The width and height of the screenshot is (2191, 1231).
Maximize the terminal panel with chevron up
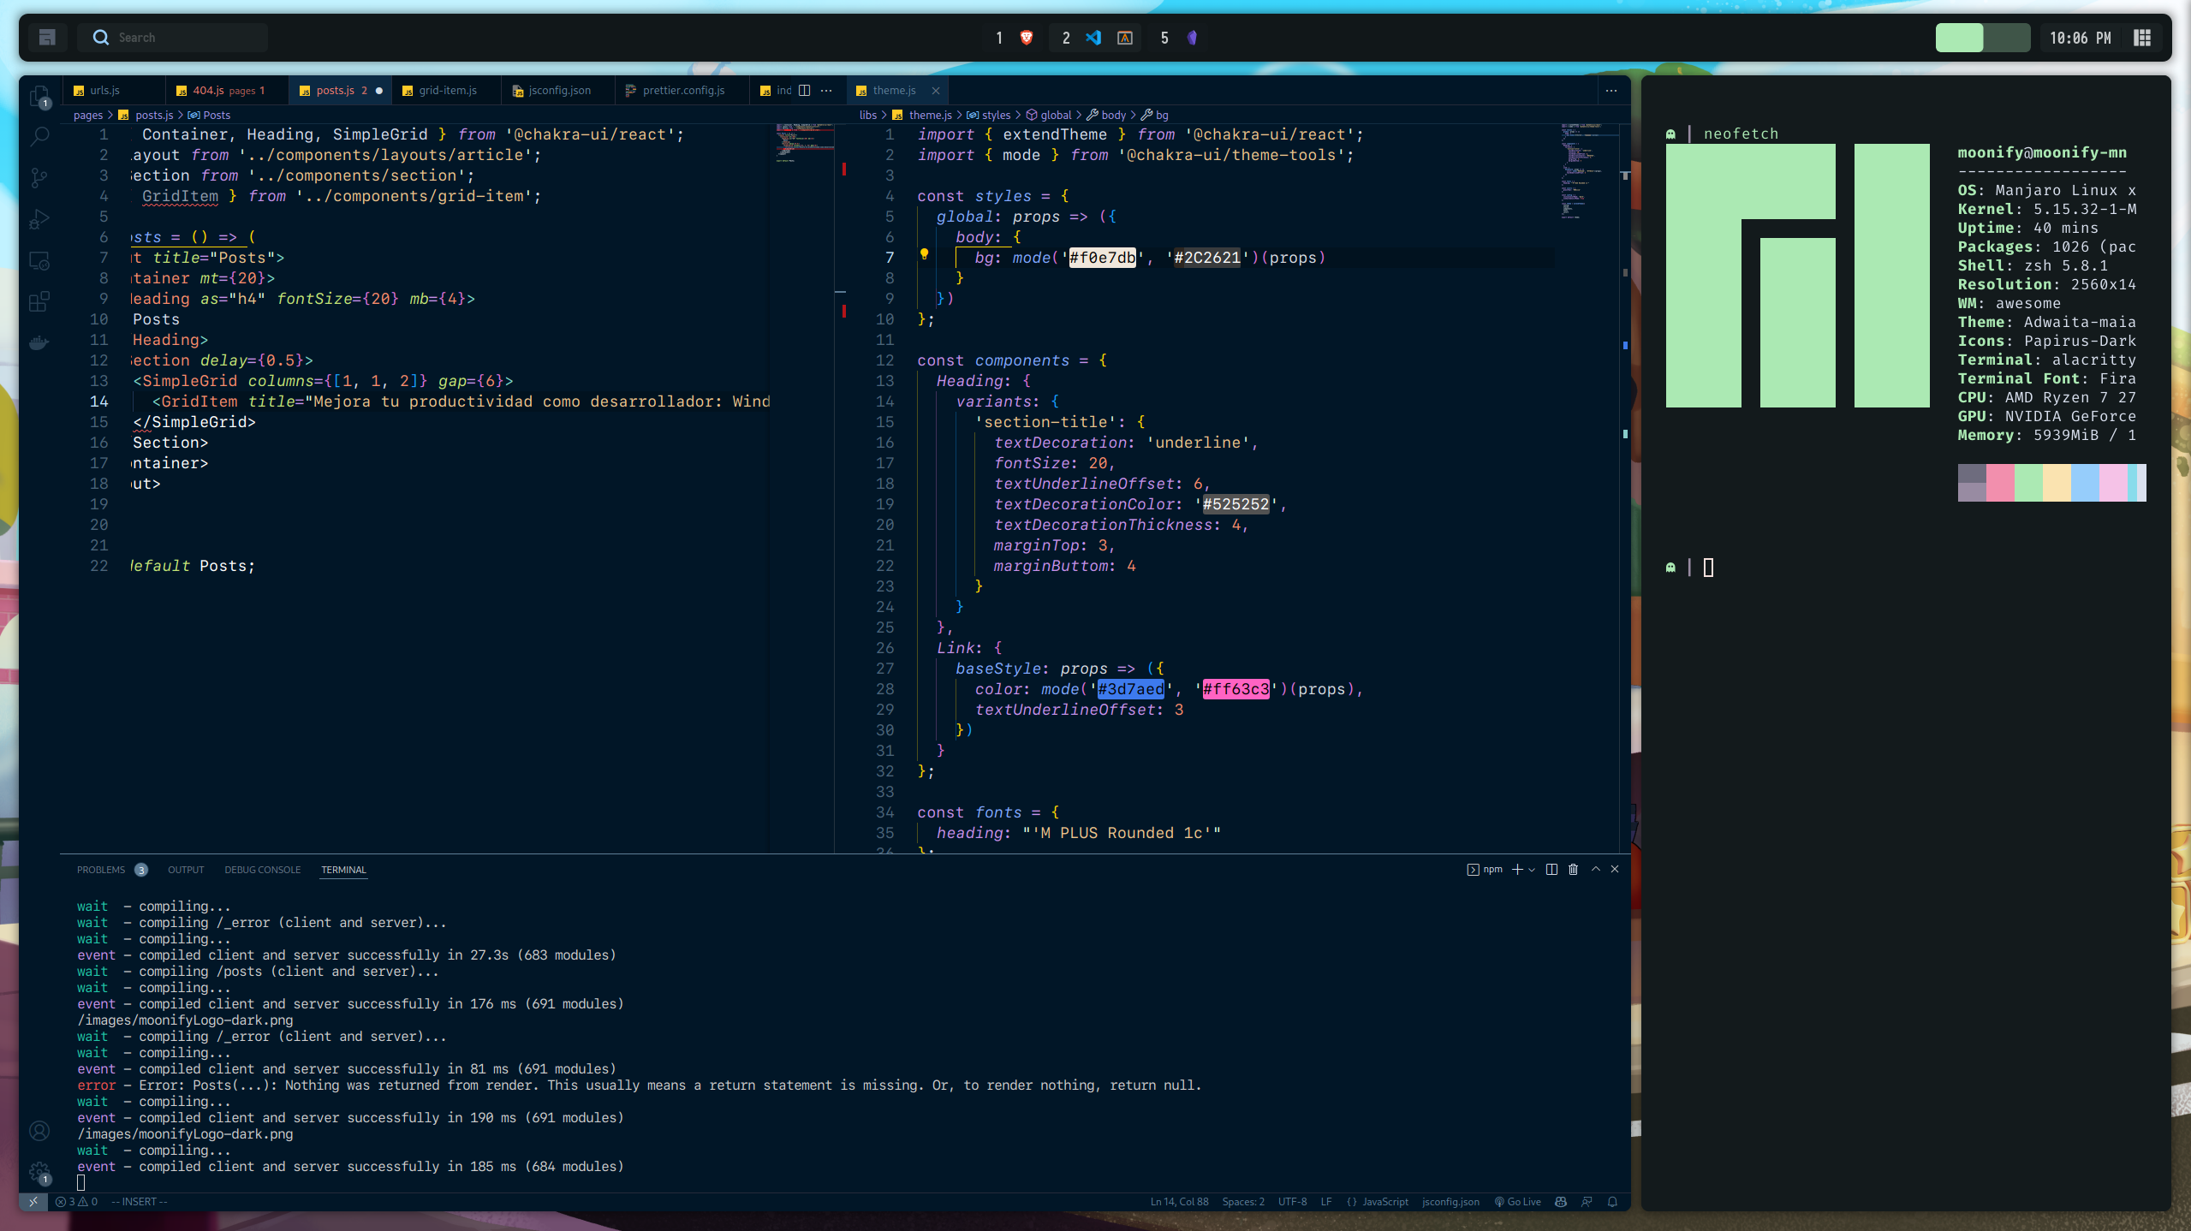pos(1595,869)
